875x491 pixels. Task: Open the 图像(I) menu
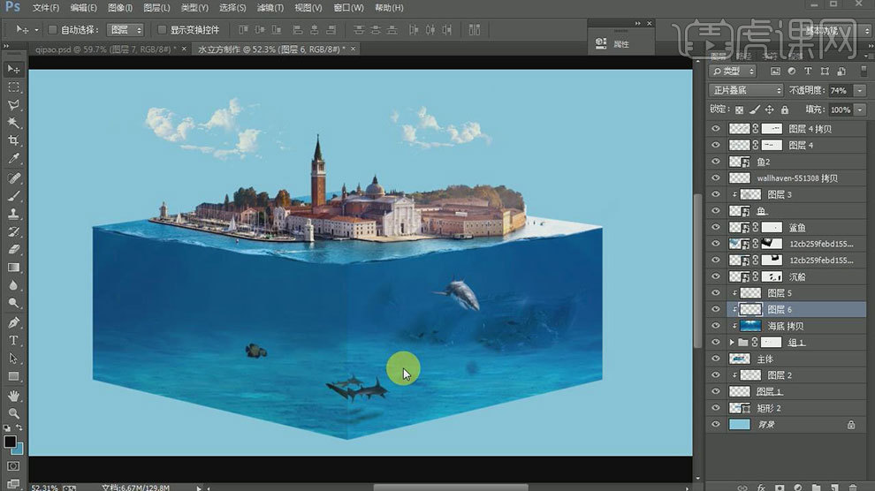tap(120, 8)
